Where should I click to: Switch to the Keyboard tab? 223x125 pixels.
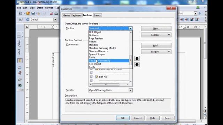point(76,15)
